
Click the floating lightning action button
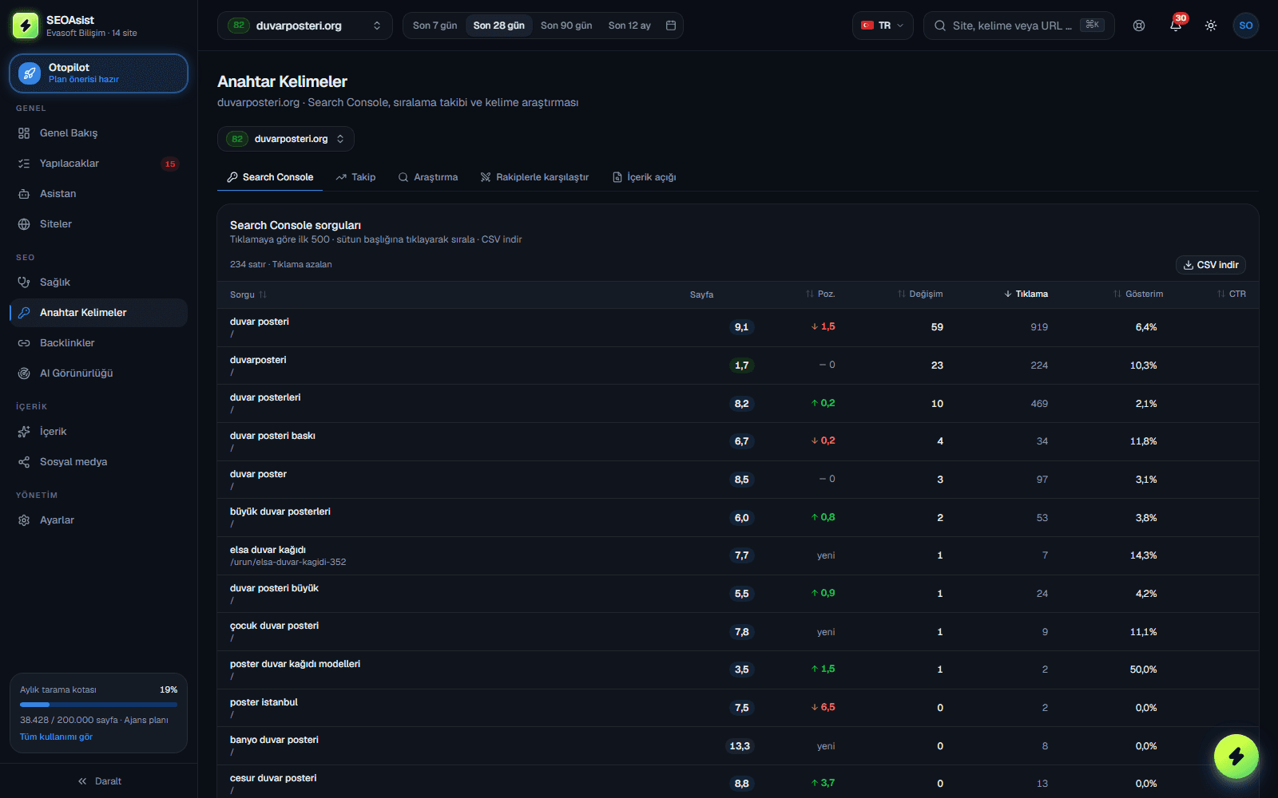[1236, 757]
